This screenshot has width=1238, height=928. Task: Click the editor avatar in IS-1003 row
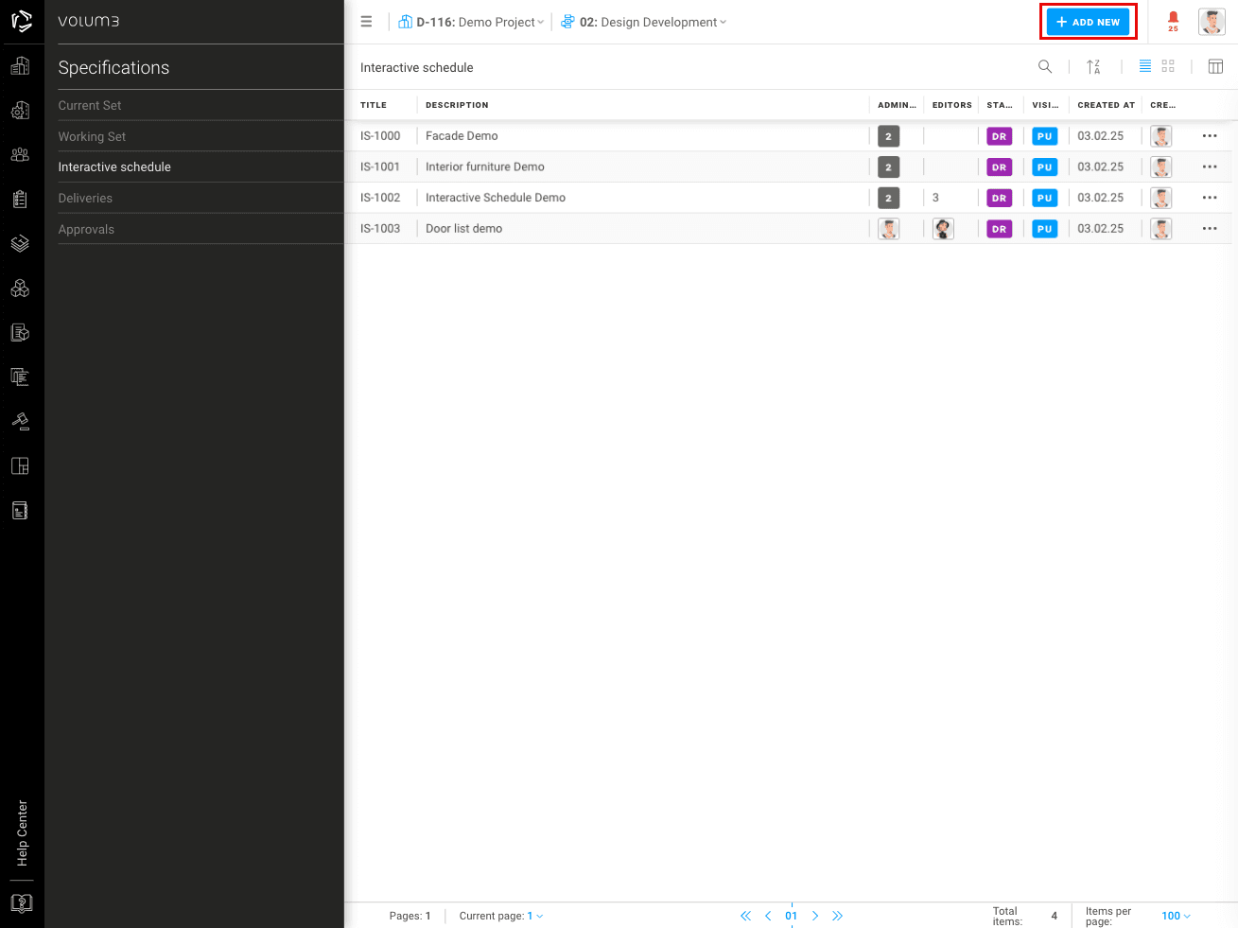tap(943, 229)
